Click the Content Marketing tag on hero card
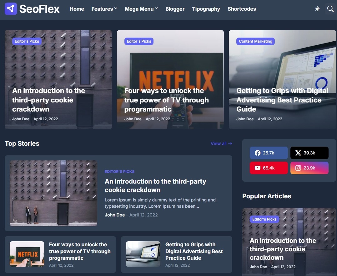 pos(255,41)
